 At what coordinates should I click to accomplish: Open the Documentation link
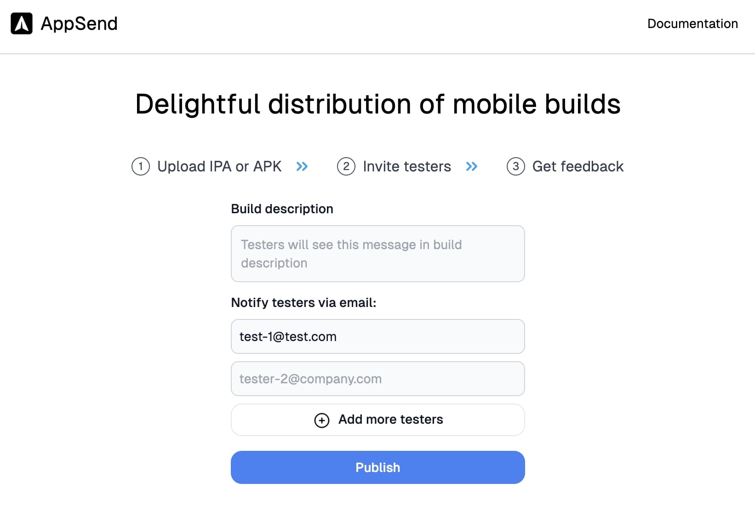pyautogui.click(x=692, y=23)
